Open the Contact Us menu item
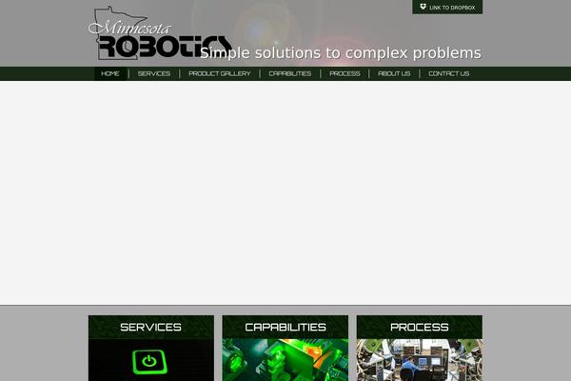 [448, 73]
